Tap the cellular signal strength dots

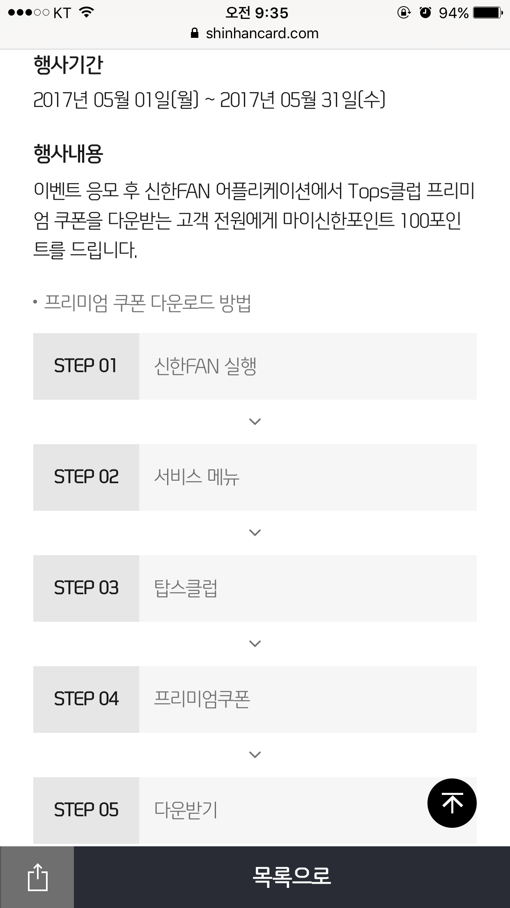coord(28,13)
